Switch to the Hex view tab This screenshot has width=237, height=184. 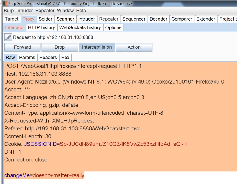click(x=65, y=58)
